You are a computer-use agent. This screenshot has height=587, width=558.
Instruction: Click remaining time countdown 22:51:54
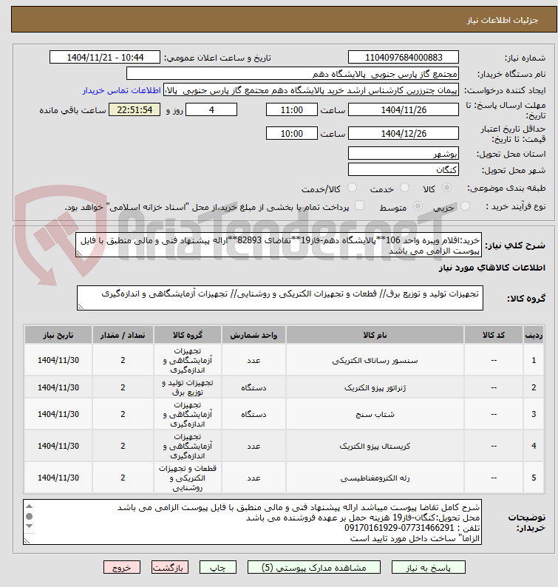135,109
